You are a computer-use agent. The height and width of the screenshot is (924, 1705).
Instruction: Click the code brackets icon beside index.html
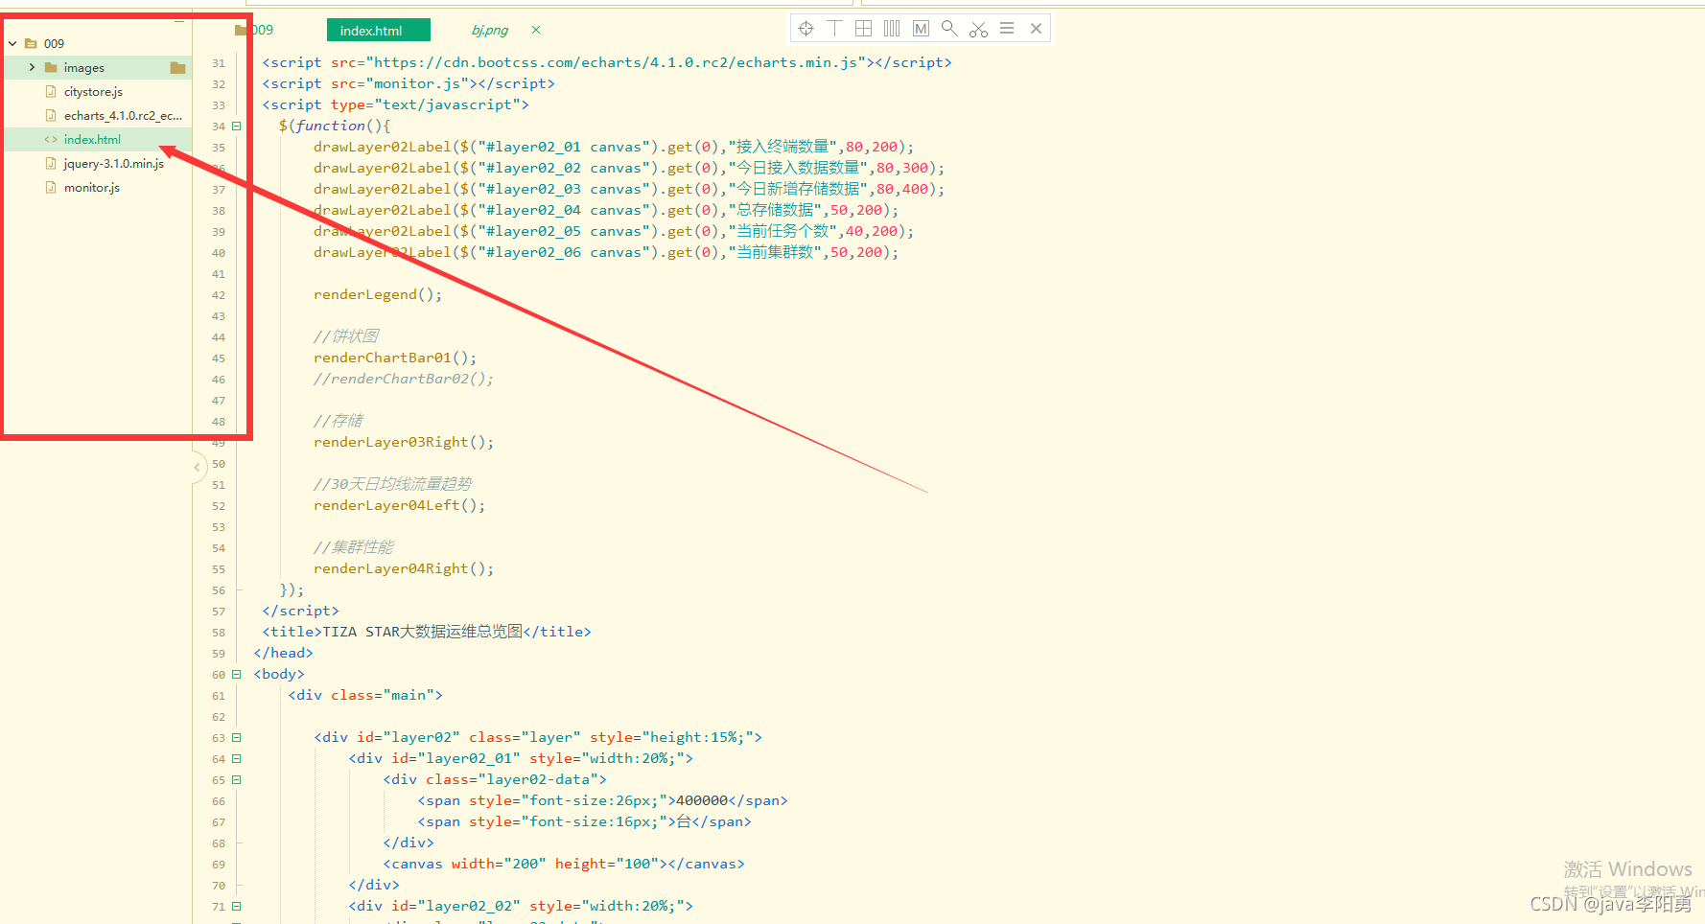click(51, 140)
